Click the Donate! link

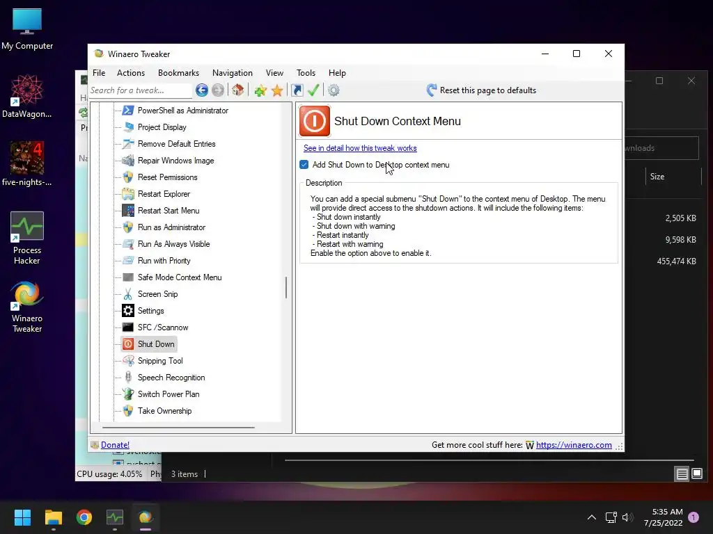(x=115, y=445)
